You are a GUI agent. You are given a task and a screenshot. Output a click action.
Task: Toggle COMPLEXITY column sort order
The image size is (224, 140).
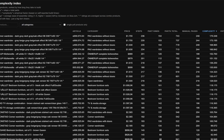pyautogui.click(x=210, y=31)
